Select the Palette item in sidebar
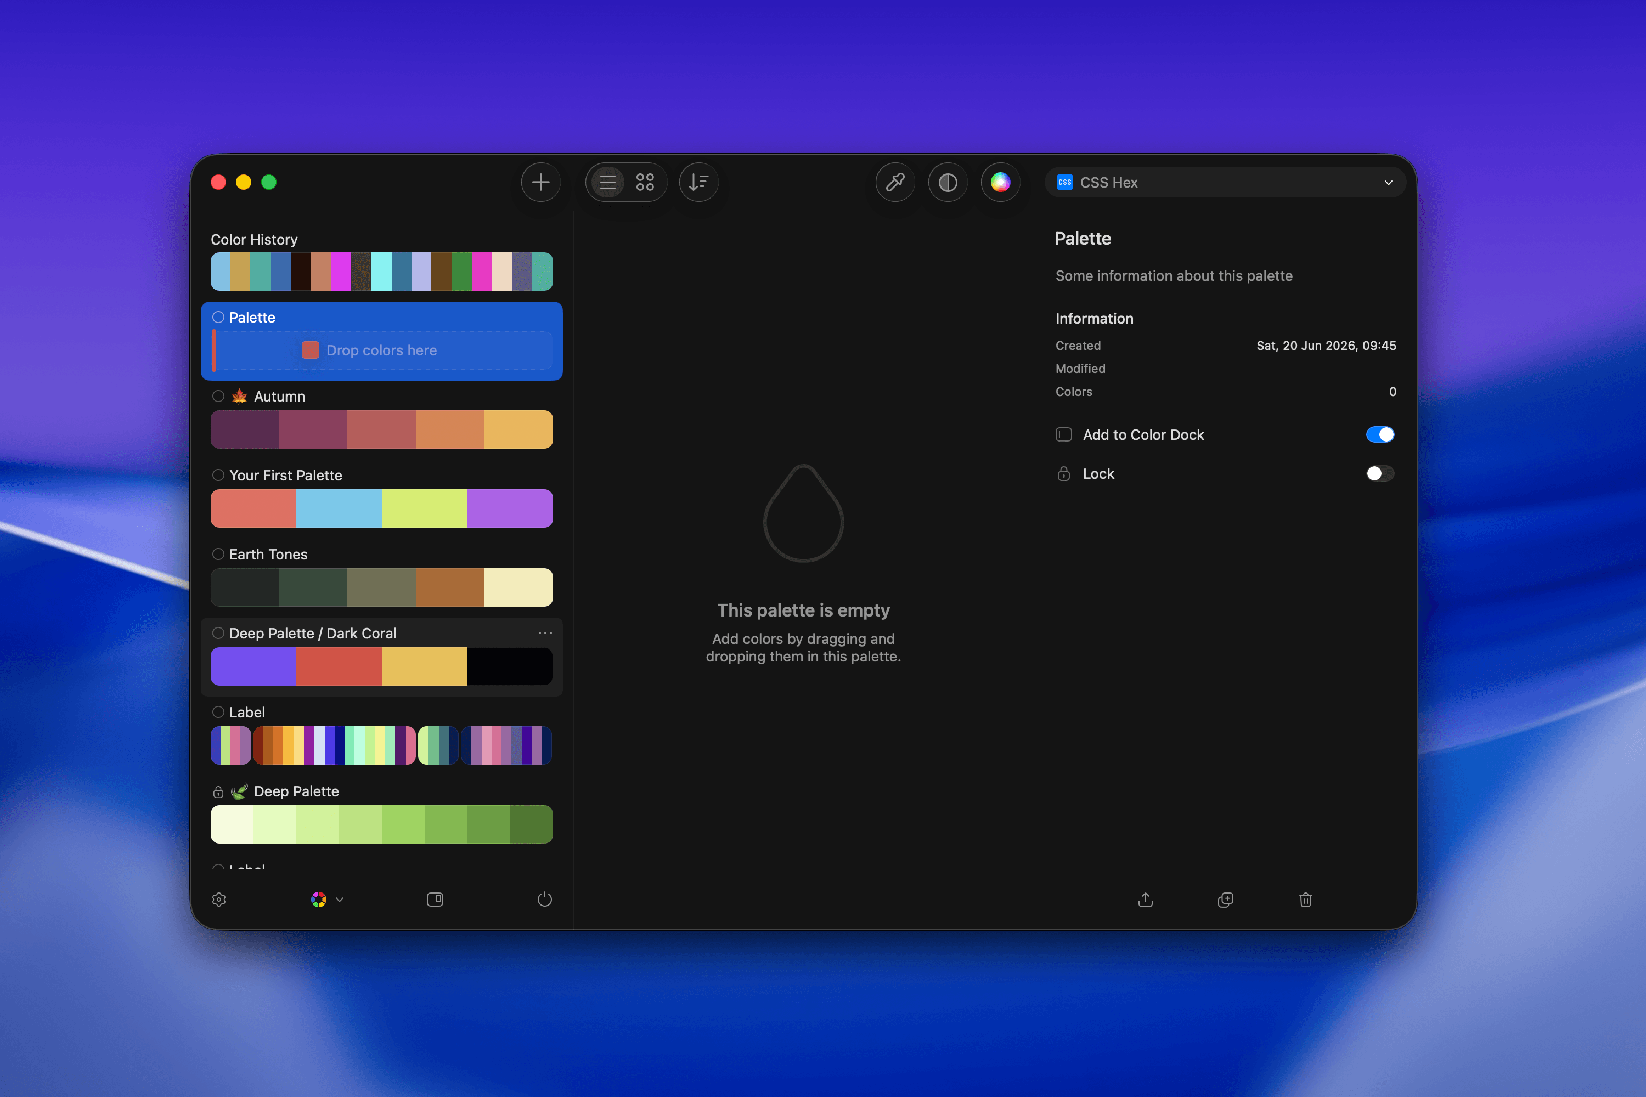1646x1097 pixels. pos(381,341)
